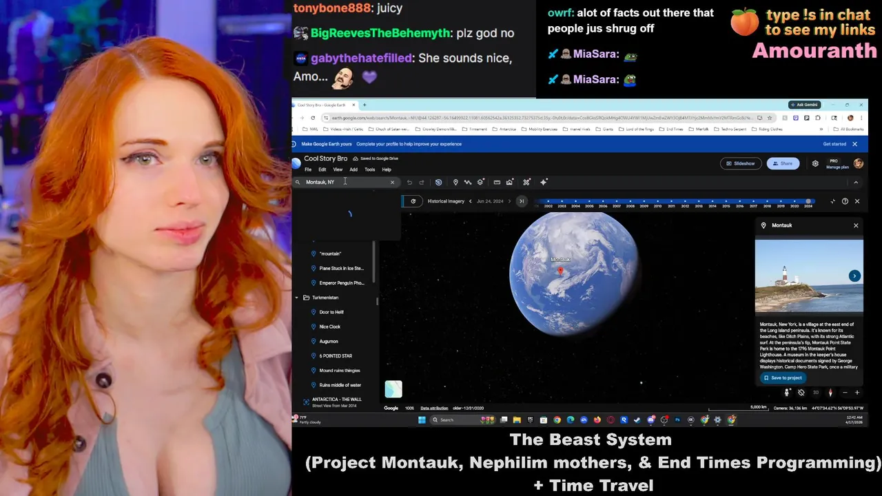Open Manage plan PRO link

point(837,164)
